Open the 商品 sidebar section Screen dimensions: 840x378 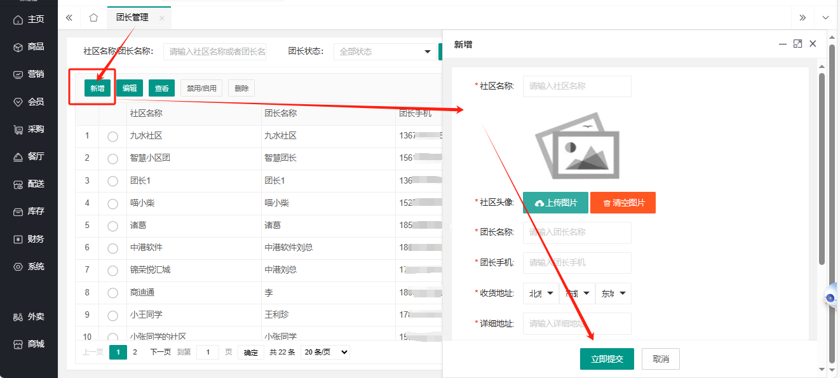29,46
